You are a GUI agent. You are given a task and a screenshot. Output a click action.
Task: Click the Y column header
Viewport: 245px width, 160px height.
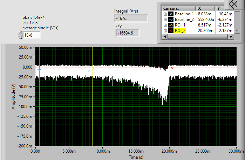[x=220, y=8]
